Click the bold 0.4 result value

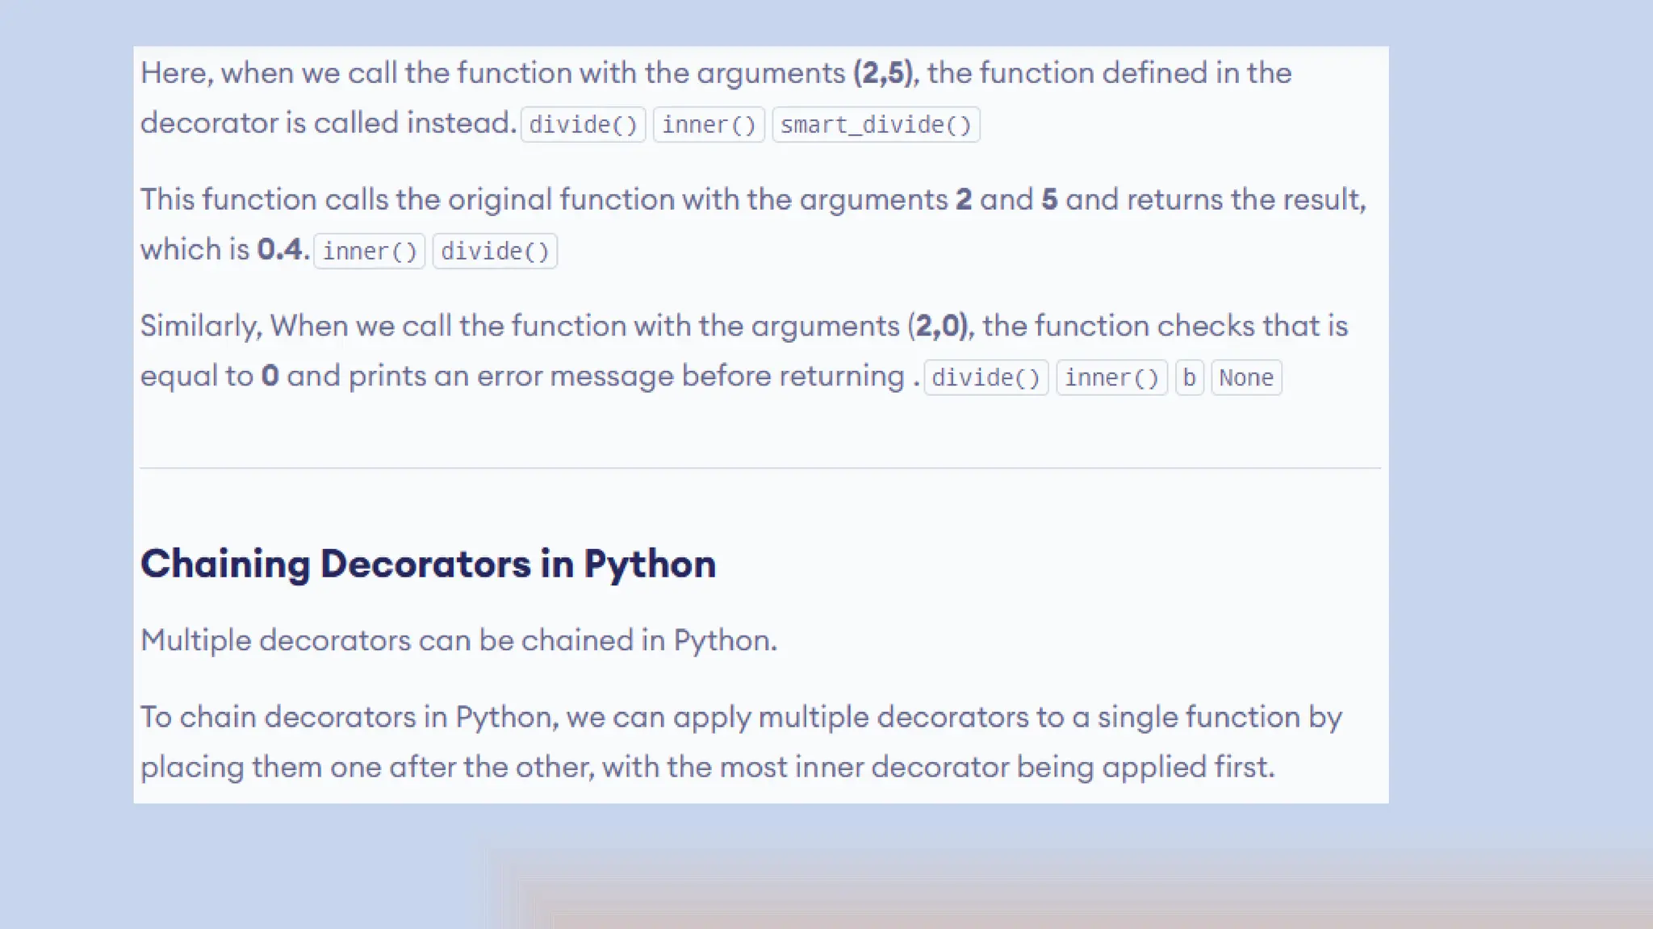tap(279, 249)
